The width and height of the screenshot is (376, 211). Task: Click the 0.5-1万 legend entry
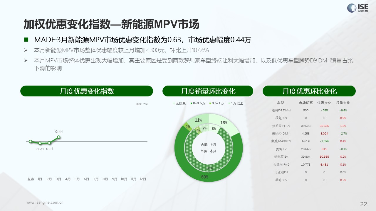[x=216, y=103]
